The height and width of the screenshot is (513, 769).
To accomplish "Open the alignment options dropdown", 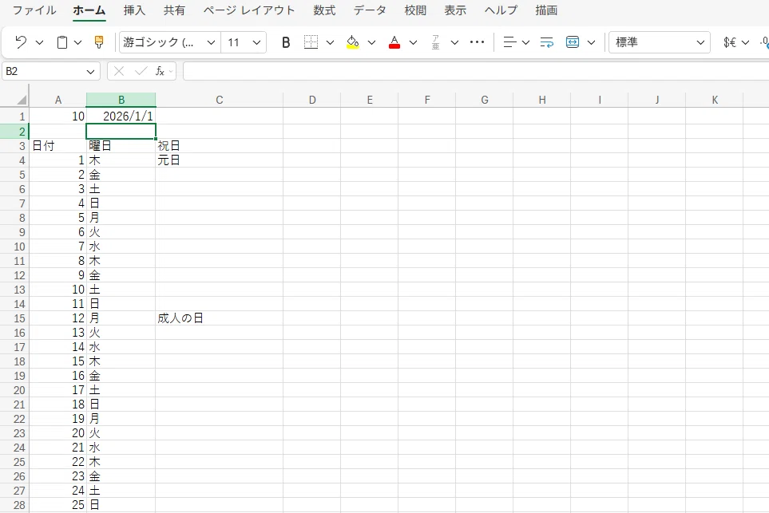I will click(525, 42).
